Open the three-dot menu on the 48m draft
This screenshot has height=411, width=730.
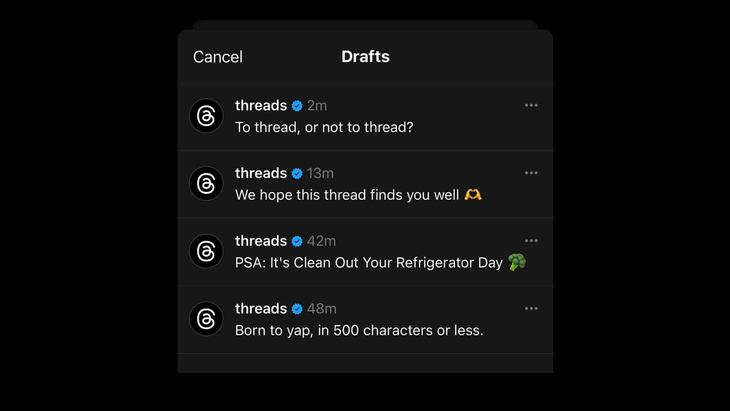(x=531, y=308)
